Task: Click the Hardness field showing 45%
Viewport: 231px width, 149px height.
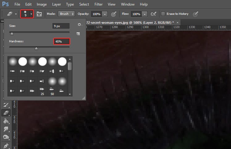Action: [x=61, y=41]
